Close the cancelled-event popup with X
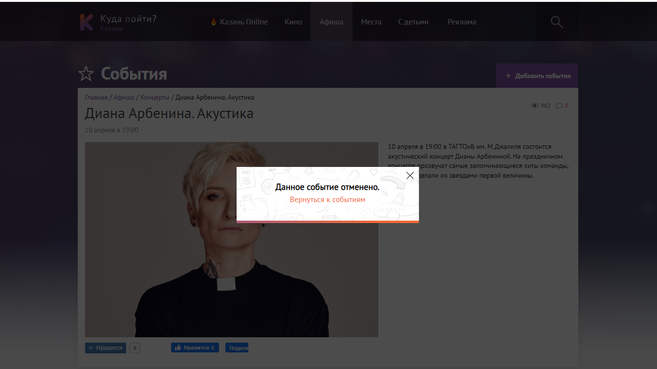Screen dimensions: 657x369 pos(410,175)
